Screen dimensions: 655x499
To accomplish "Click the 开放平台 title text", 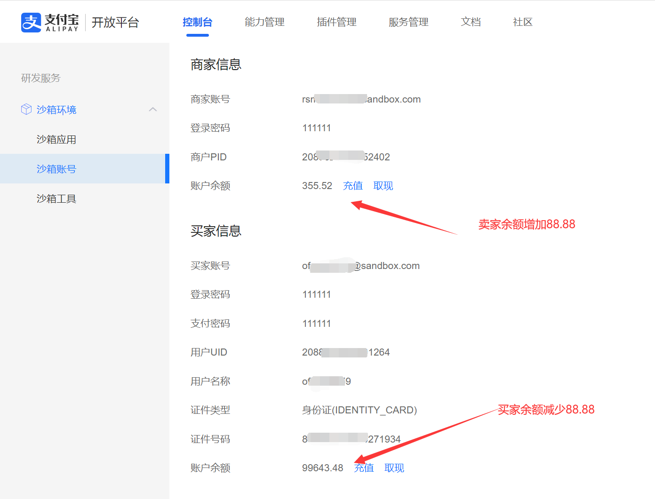I will pos(115,23).
